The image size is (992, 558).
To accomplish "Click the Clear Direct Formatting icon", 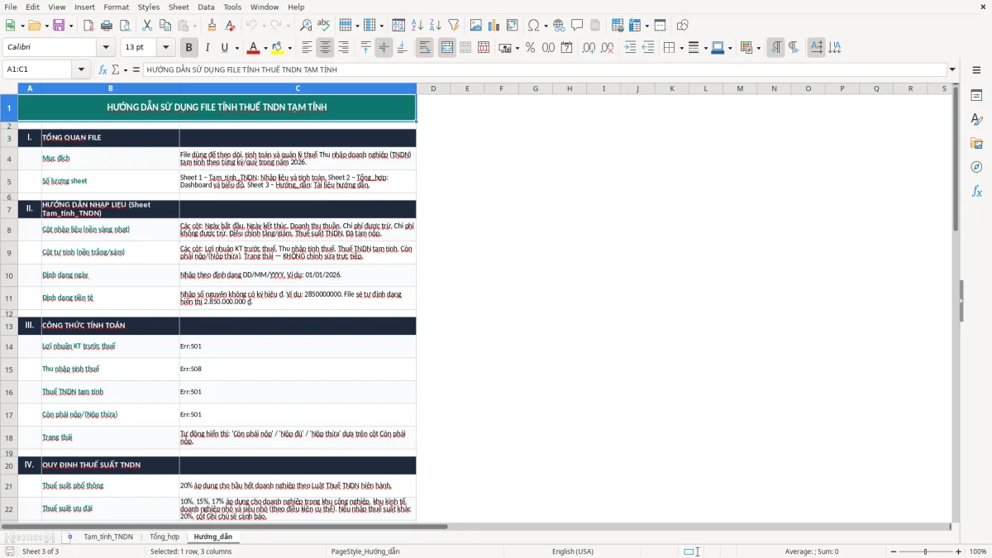I will click(230, 26).
